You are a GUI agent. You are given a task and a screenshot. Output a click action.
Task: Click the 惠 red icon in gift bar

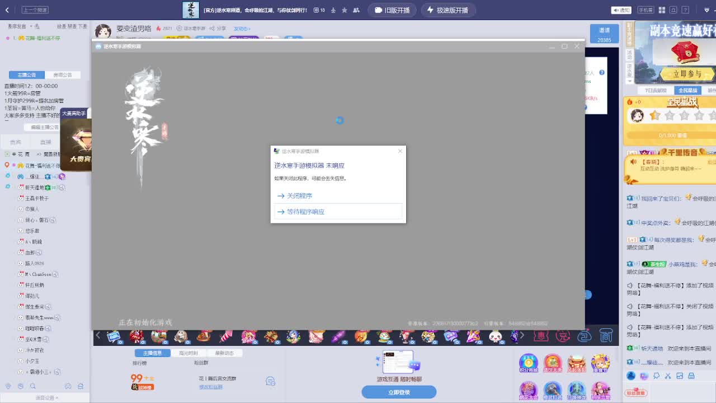(x=540, y=336)
